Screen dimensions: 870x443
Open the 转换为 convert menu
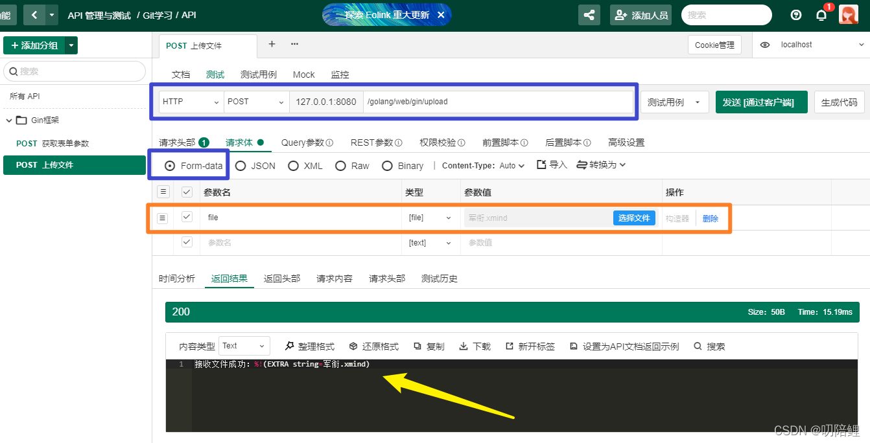[601, 165]
